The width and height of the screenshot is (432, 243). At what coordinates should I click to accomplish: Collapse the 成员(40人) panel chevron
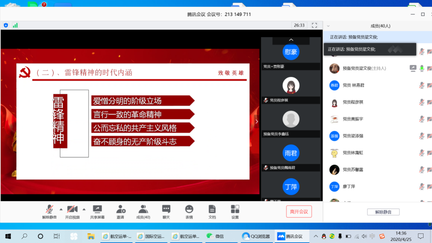point(328,26)
